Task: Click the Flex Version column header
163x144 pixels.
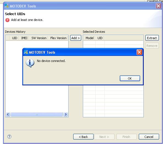Action: click(x=58, y=38)
